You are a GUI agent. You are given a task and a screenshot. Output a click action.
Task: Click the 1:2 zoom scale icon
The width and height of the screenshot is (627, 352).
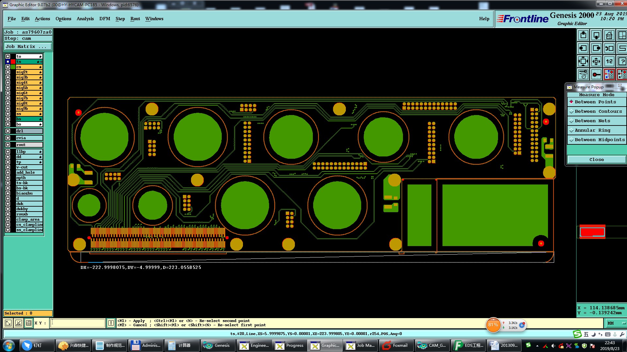coord(609,61)
